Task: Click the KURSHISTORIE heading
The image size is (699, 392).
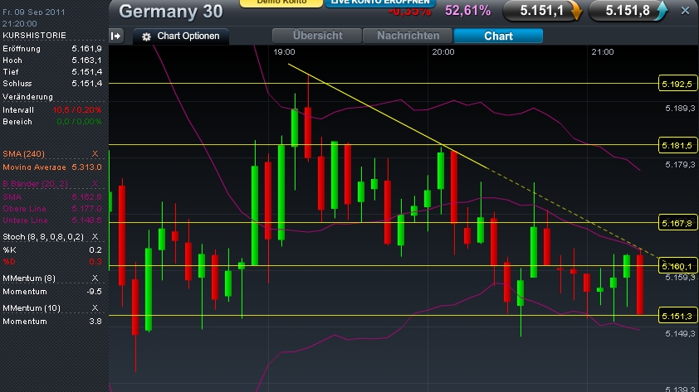Action: point(34,35)
